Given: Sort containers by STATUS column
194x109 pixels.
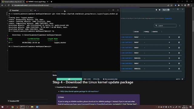Looking at the screenshot, I should (136, 31).
